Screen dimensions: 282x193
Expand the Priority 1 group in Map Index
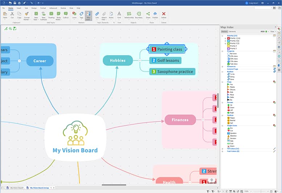[x=225, y=38]
